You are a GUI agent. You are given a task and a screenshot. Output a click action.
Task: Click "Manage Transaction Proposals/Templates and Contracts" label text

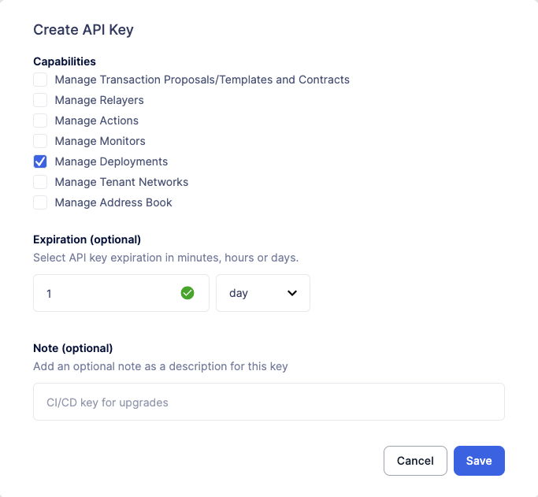202,80
